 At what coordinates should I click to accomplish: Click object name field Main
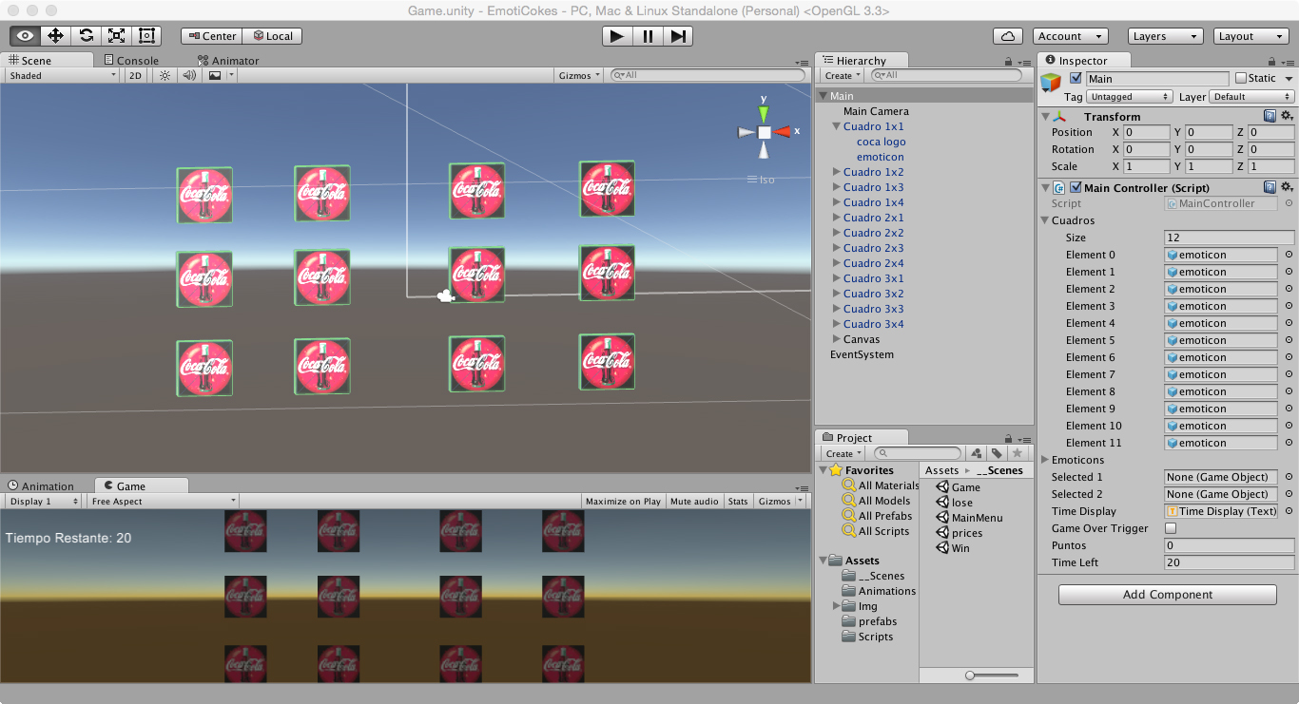(x=1157, y=79)
